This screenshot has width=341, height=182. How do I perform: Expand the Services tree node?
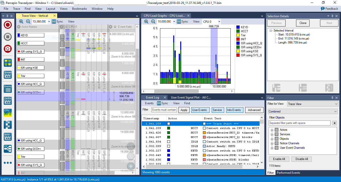[x=272, y=134]
